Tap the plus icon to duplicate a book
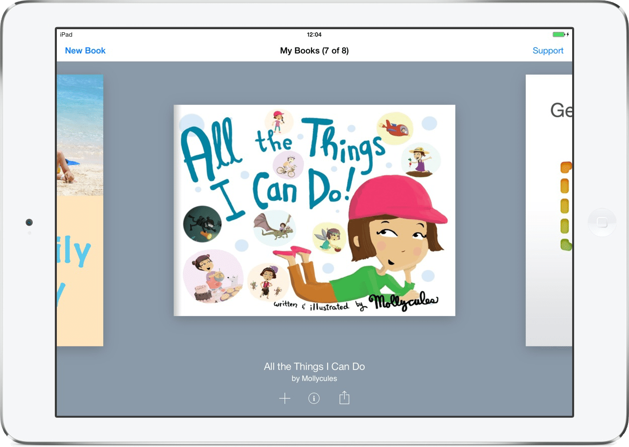This screenshot has width=629, height=447. [284, 398]
